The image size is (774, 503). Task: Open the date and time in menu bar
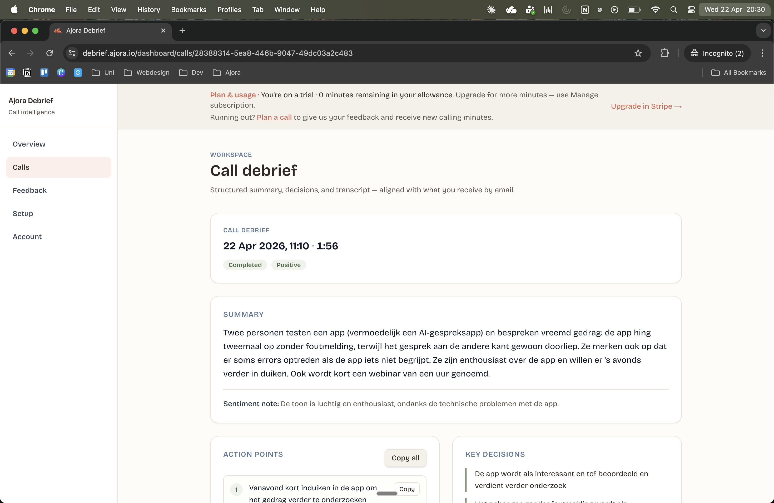click(x=735, y=10)
